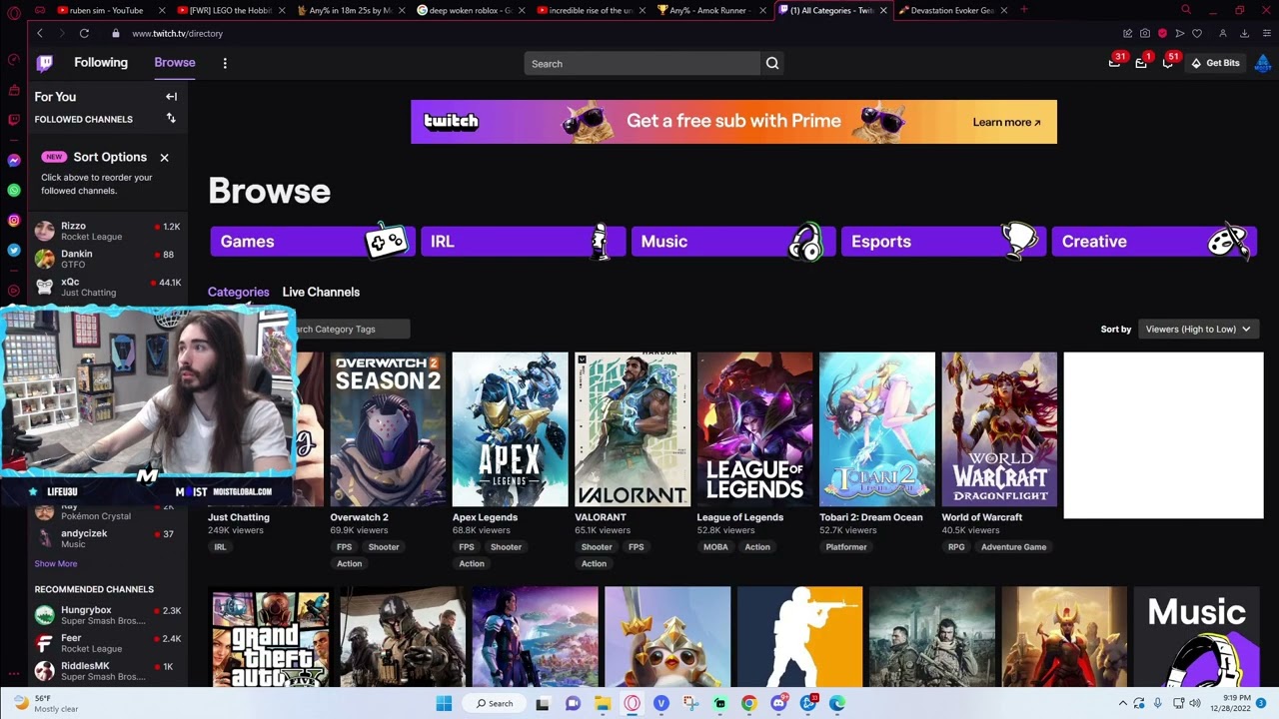The image size is (1279, 719).
Task: Open WhatsApp in Opera sidebar
Action: pyautogui.click(x=14, y=190)
